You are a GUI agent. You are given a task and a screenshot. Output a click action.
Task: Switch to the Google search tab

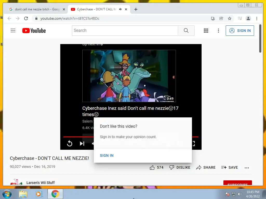pyautogui.click(x=37, y=9)
